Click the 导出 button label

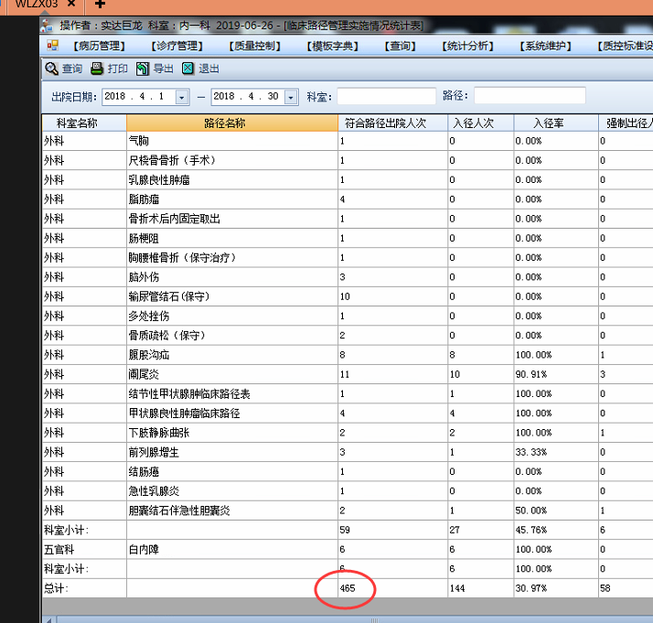(163, 69)
